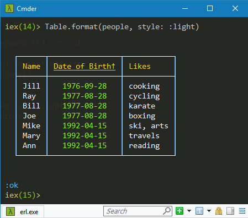Click the 'iex(15)>' prompt line

coord(23,195)
